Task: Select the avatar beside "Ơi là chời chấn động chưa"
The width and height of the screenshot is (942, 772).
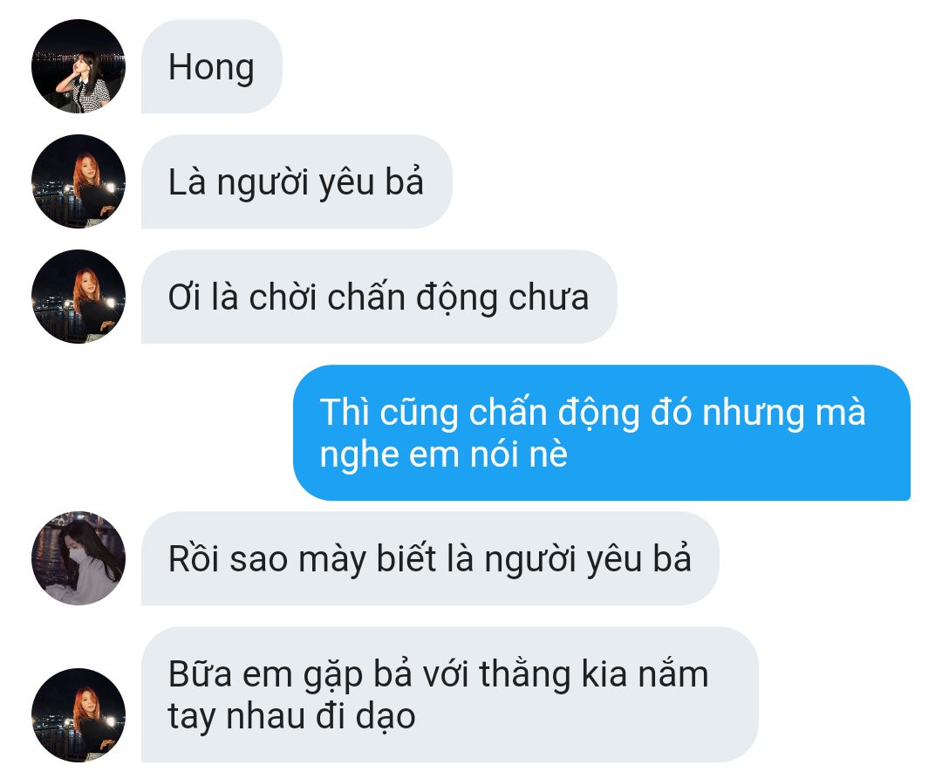Action: point(78,297)
